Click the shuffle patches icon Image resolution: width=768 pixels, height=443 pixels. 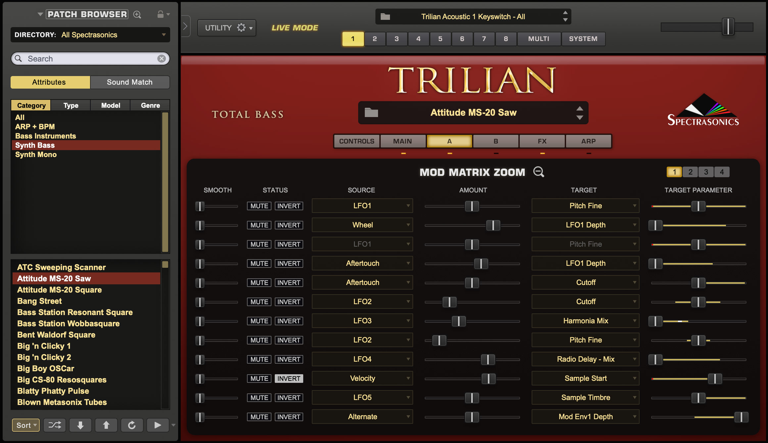point(55,425)
